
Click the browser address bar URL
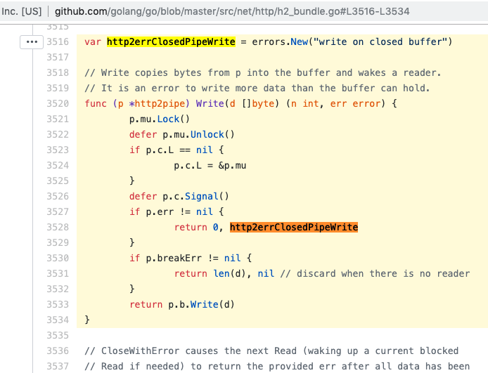tap(232, 11)
